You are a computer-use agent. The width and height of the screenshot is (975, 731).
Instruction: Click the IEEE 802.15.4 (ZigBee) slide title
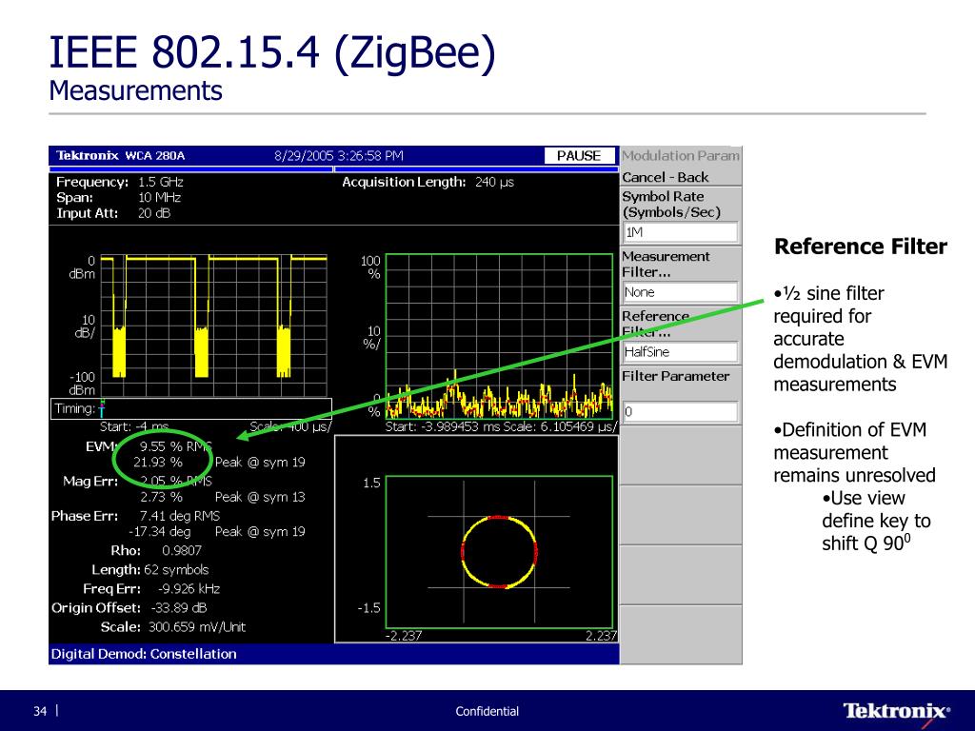point(272,52)
